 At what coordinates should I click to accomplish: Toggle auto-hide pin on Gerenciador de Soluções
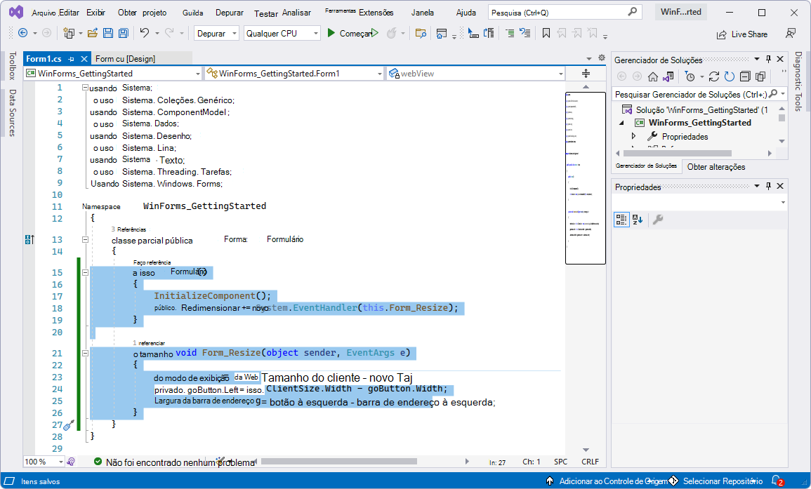point(770,58)
